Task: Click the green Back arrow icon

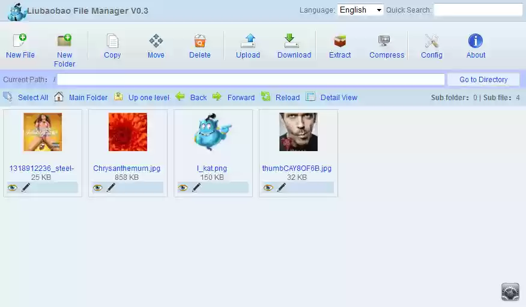Action: (180, 97)
